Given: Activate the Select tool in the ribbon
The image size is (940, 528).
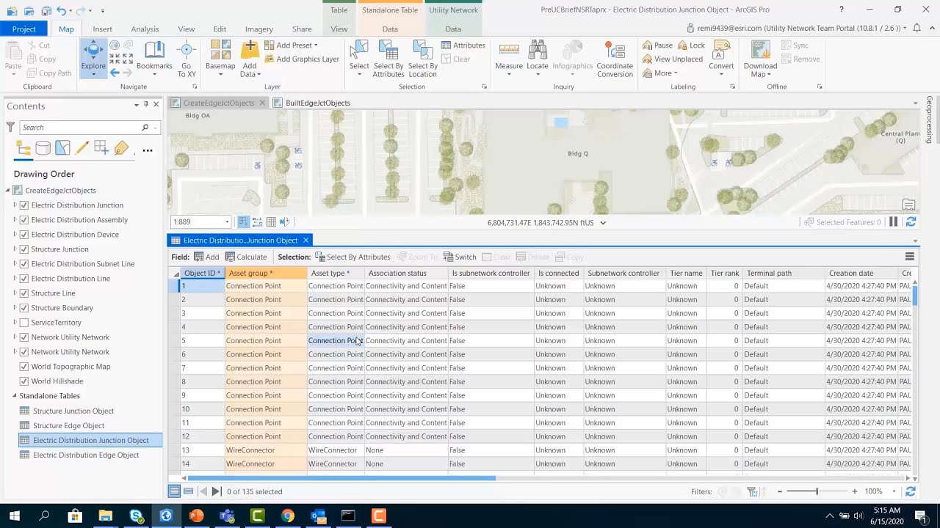Looking at the screenshot, I should (x=359, y=59).
